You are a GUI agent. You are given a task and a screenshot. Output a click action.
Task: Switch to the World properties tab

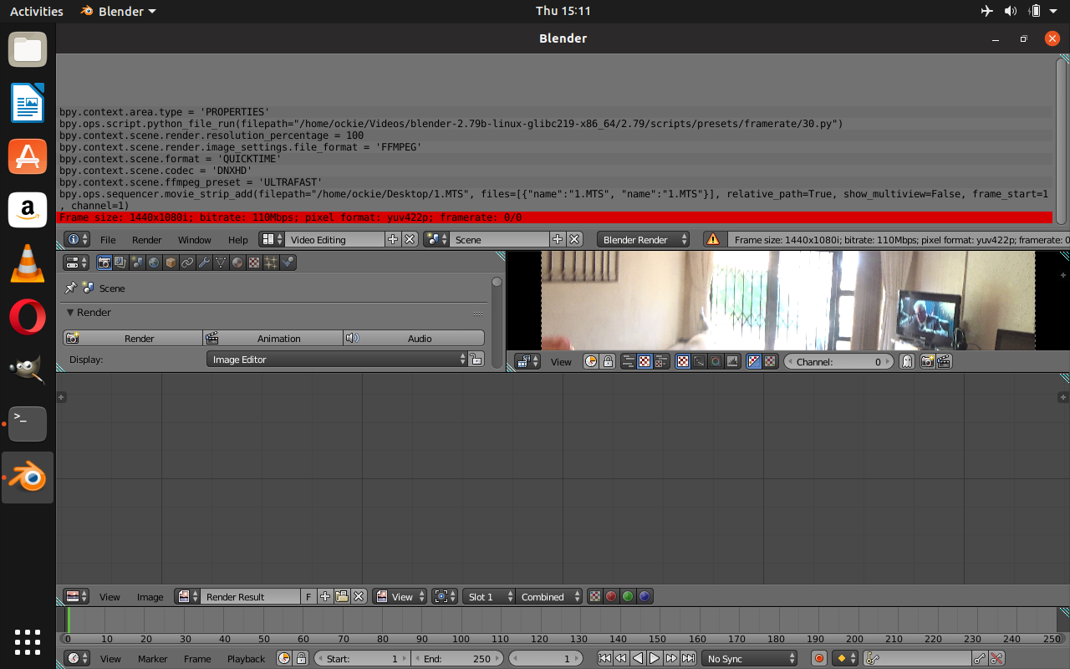[154, 263]
